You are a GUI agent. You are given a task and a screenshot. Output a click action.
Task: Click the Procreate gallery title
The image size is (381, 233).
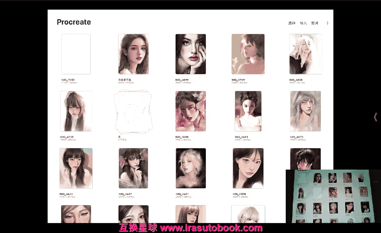[x=74, y=22]
